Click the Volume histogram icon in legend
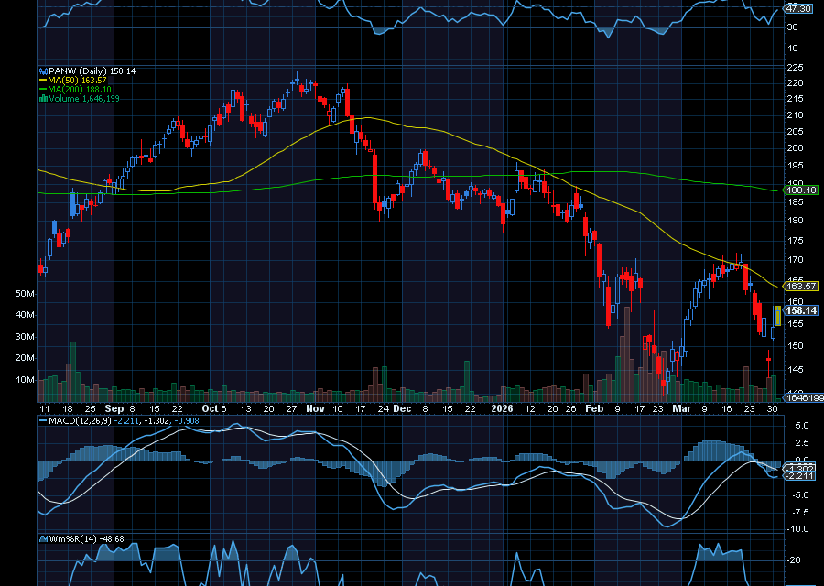Viewport: 824px width, 586px height. point(42,99)
